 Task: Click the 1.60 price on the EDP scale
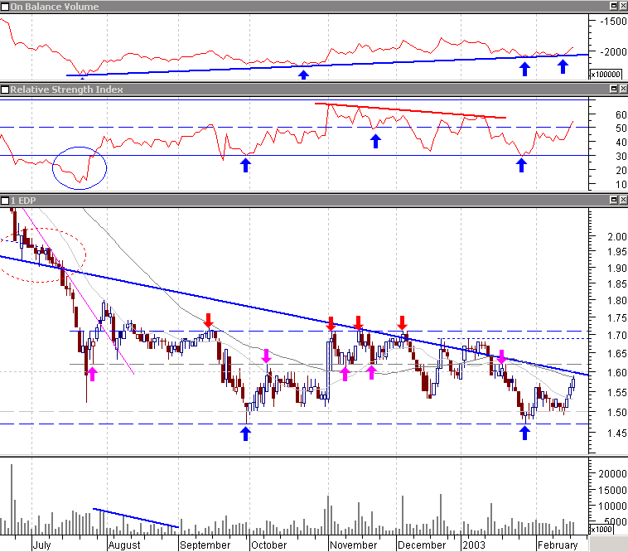tap(617, 372)
